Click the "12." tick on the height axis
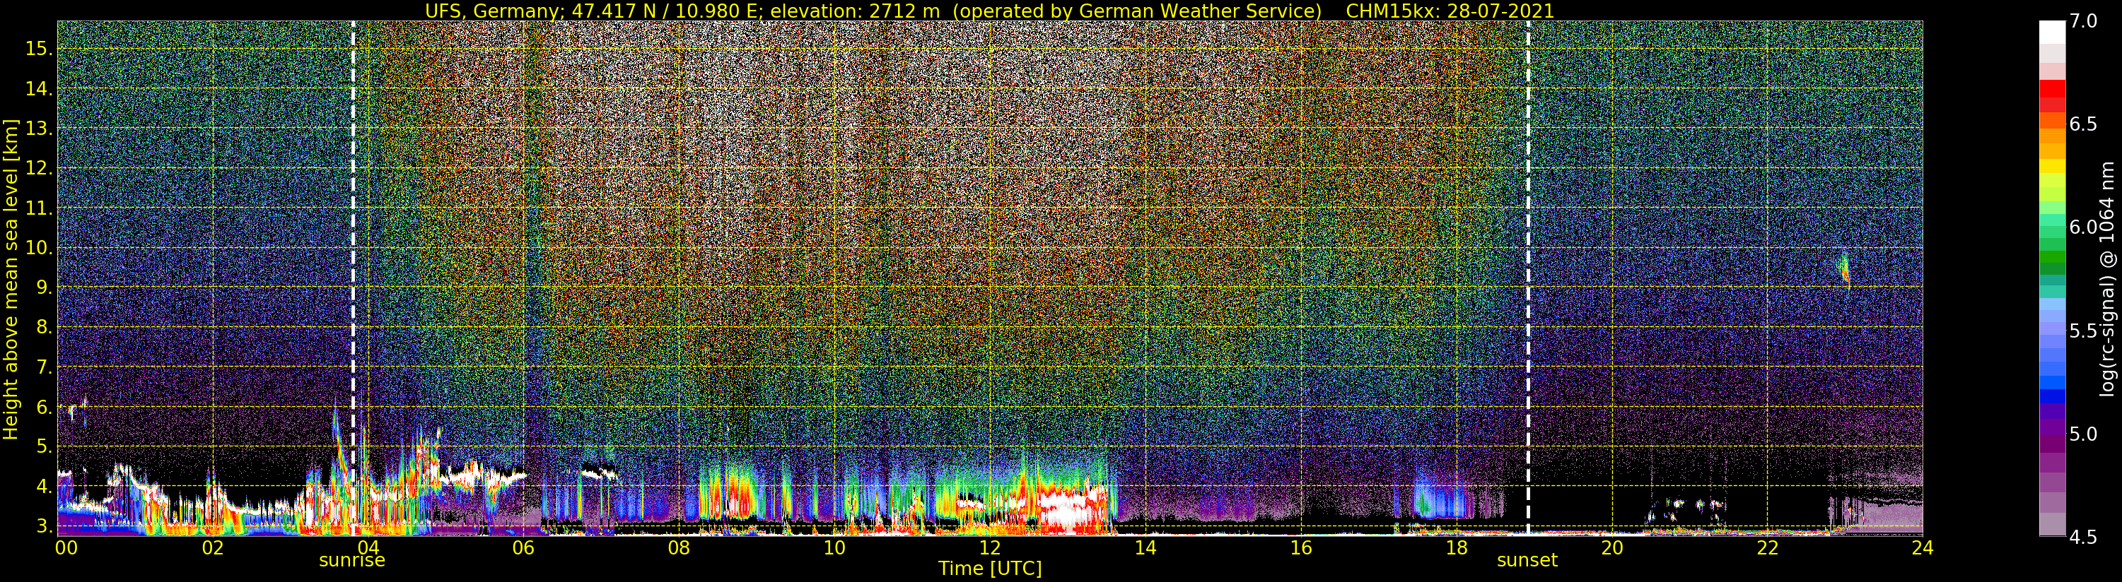 pos(39,169)
